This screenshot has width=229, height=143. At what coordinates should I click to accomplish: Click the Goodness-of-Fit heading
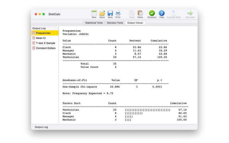pos(75,80)
